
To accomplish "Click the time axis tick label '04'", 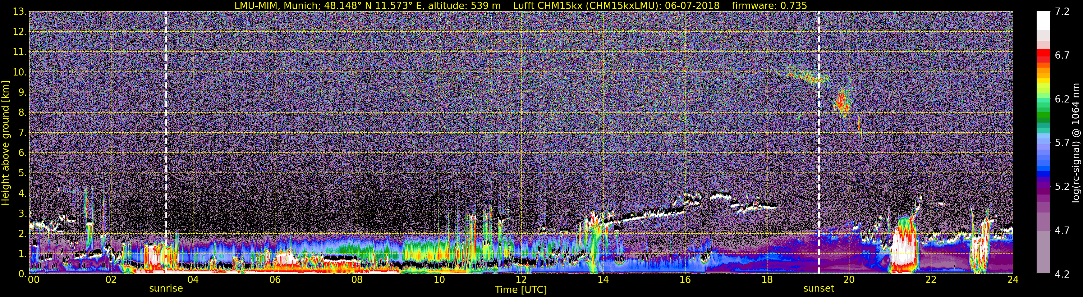I will click(193, 280).
